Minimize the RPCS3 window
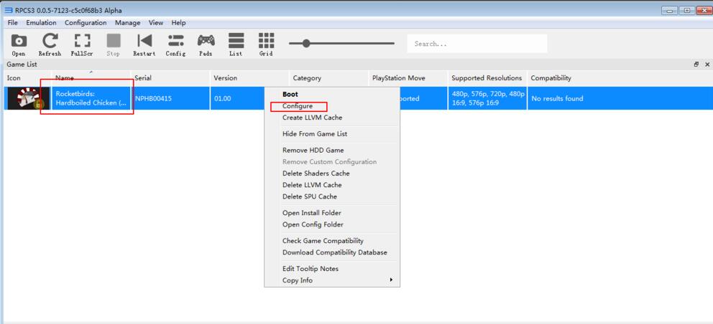Image resolution: width=713 pixels, height=324 pixels. pos(670,10)
